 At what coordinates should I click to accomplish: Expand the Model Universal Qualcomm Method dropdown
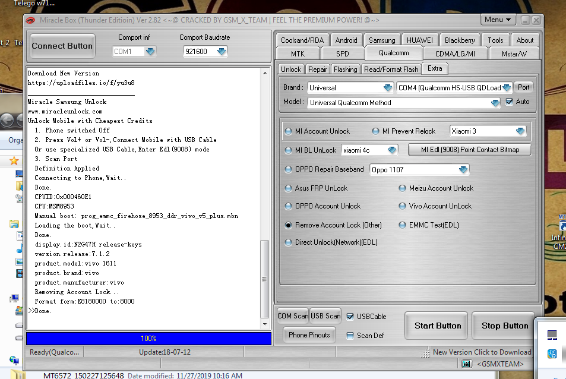495,103
